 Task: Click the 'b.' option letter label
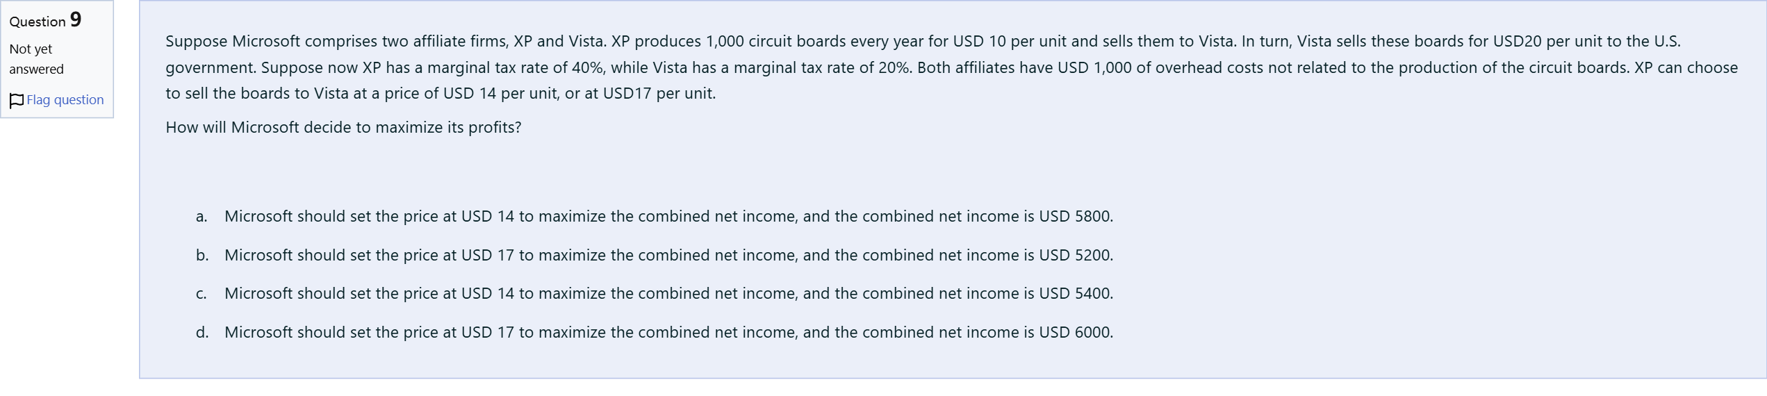[x=202, y=256]
